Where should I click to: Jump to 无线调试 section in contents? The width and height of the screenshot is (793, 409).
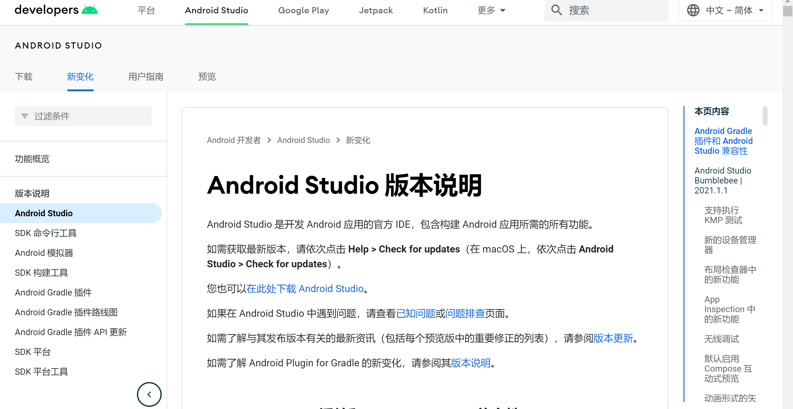[721, 339]
